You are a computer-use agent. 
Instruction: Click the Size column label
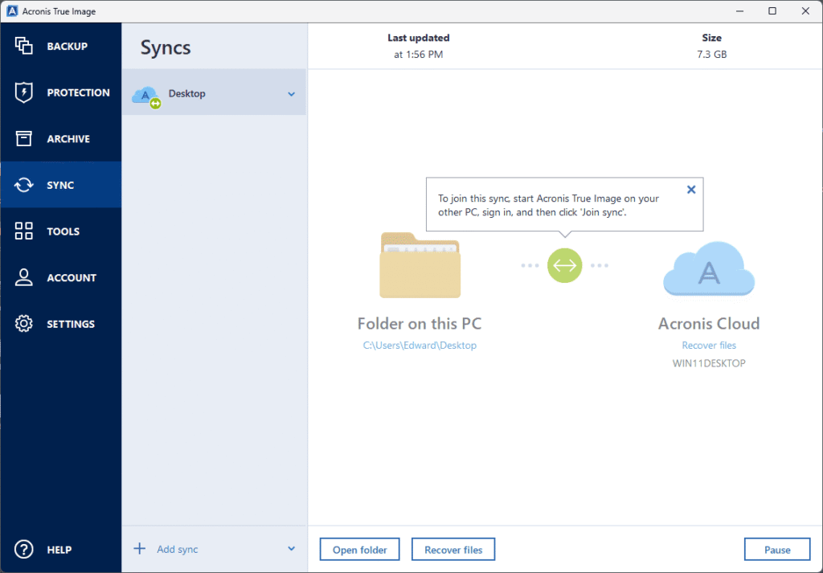click(x=712, y=38)
